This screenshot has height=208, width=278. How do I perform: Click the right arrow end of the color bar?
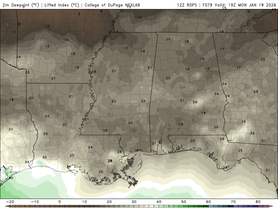coord(271,206)
